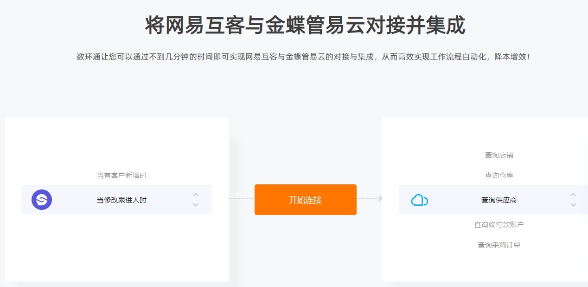Choose the 查询仓库 action
The image size is (588, 287).
point(499,176)
